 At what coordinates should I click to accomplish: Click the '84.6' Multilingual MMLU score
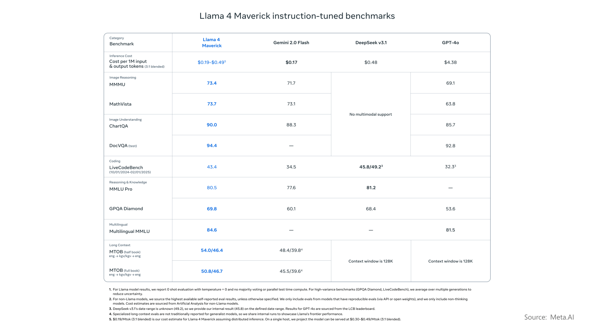pyautogui.click(x=212, y=230)
